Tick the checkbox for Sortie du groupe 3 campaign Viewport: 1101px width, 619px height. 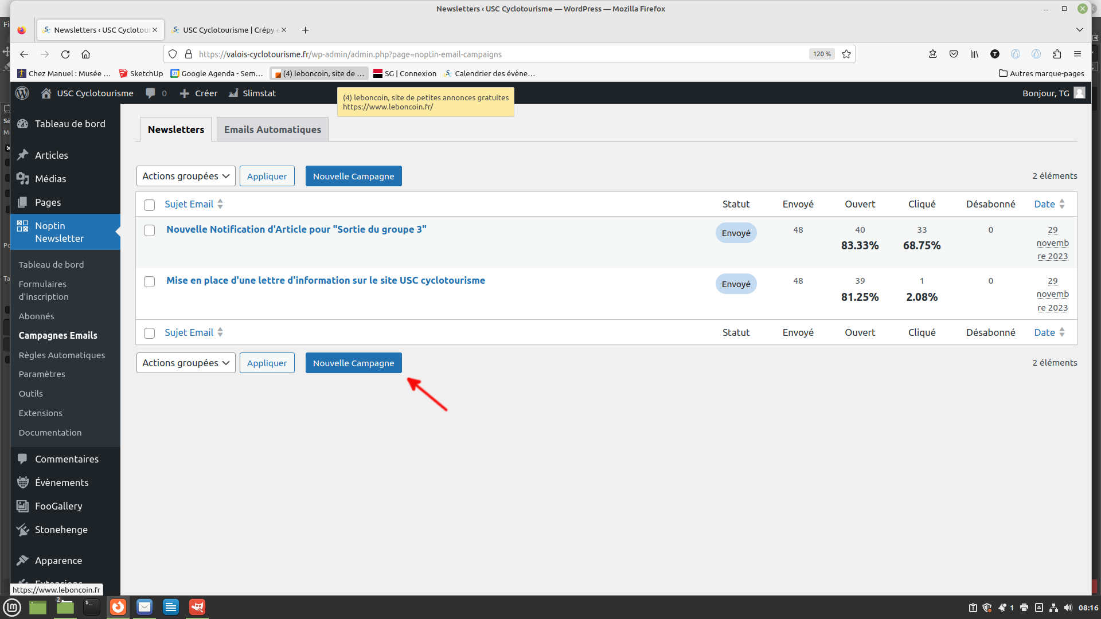click(149, 230)
